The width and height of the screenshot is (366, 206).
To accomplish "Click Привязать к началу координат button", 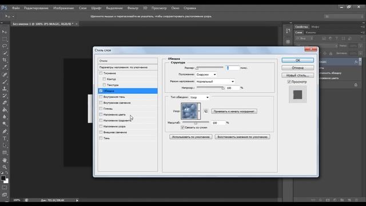I will point(234,112).
